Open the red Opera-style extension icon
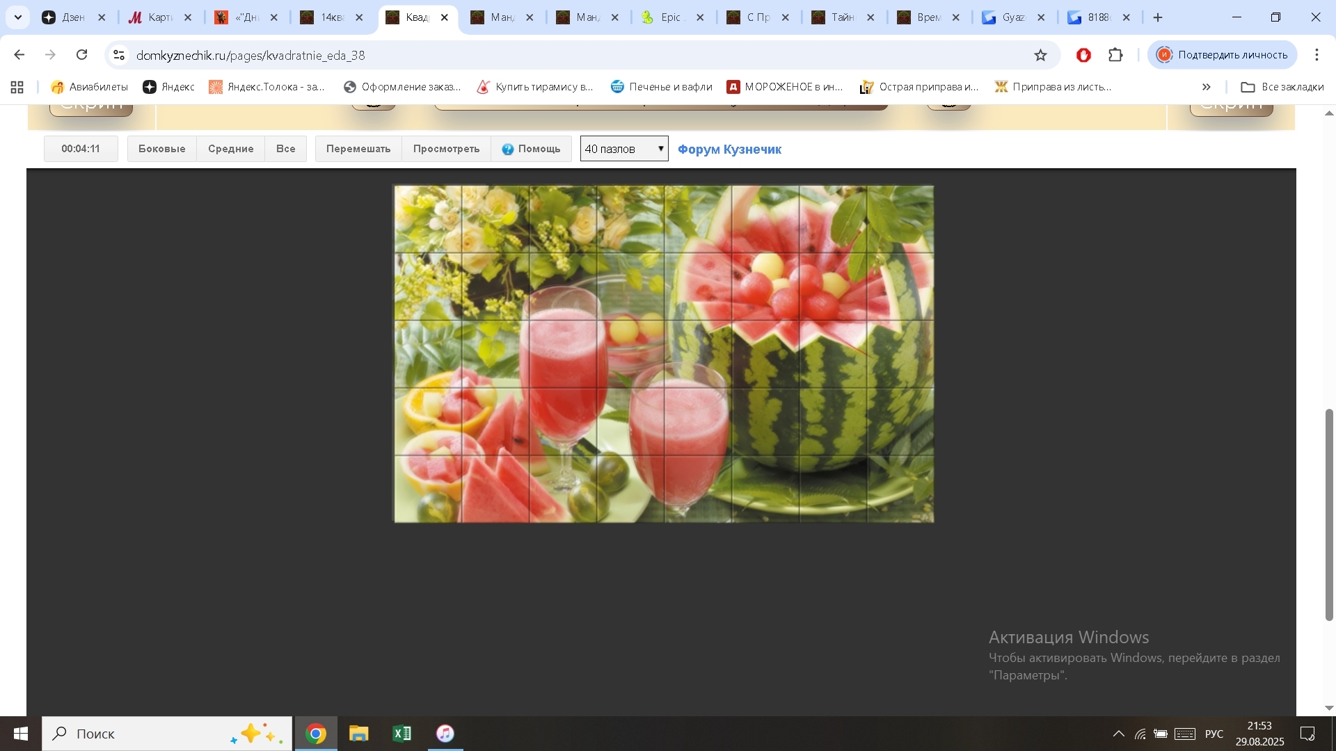 tap(1083, 55)
